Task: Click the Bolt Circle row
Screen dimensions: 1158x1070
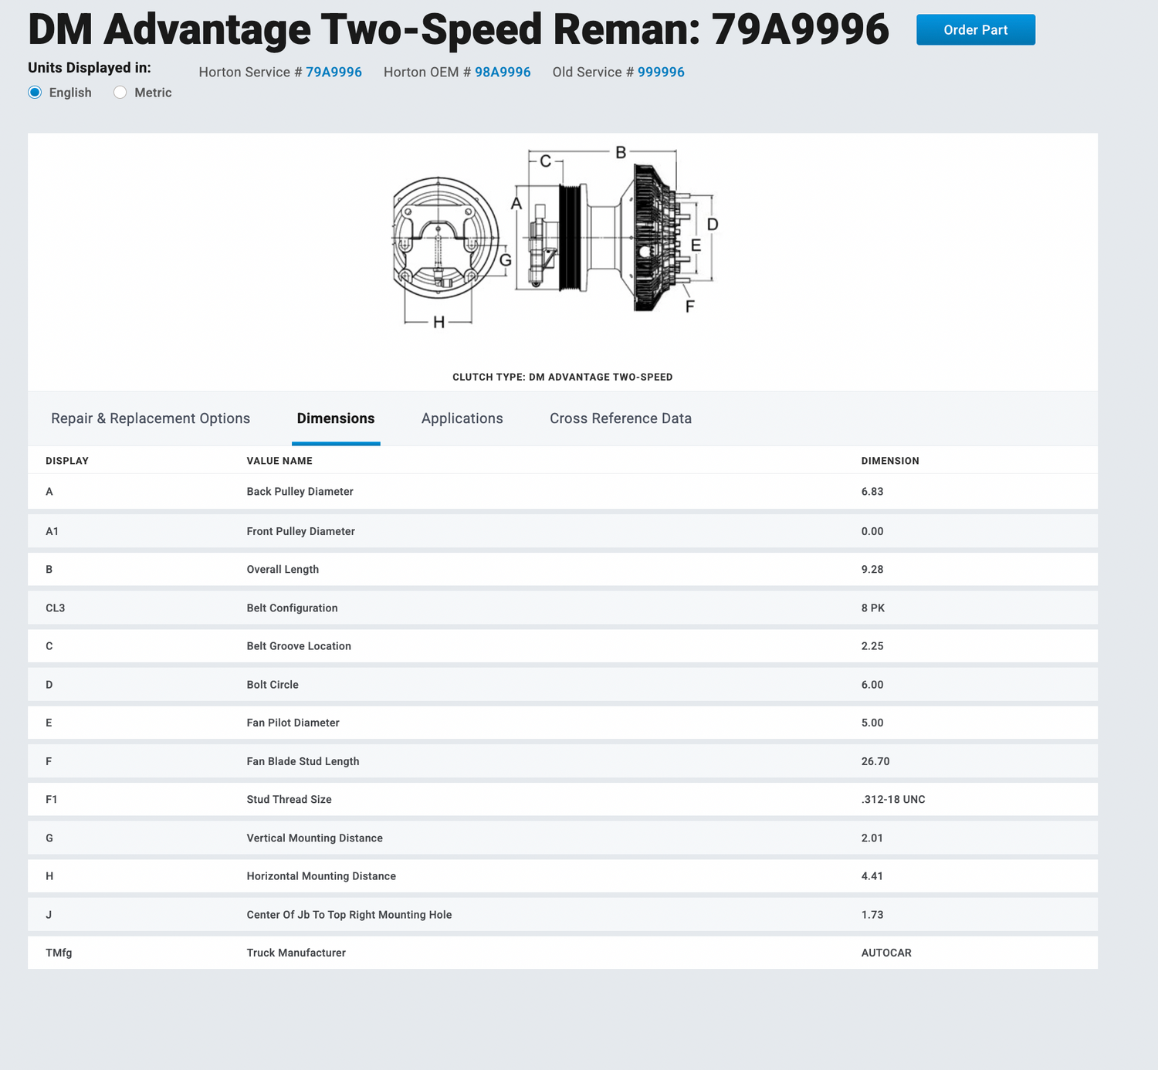Action: point(562,685)
